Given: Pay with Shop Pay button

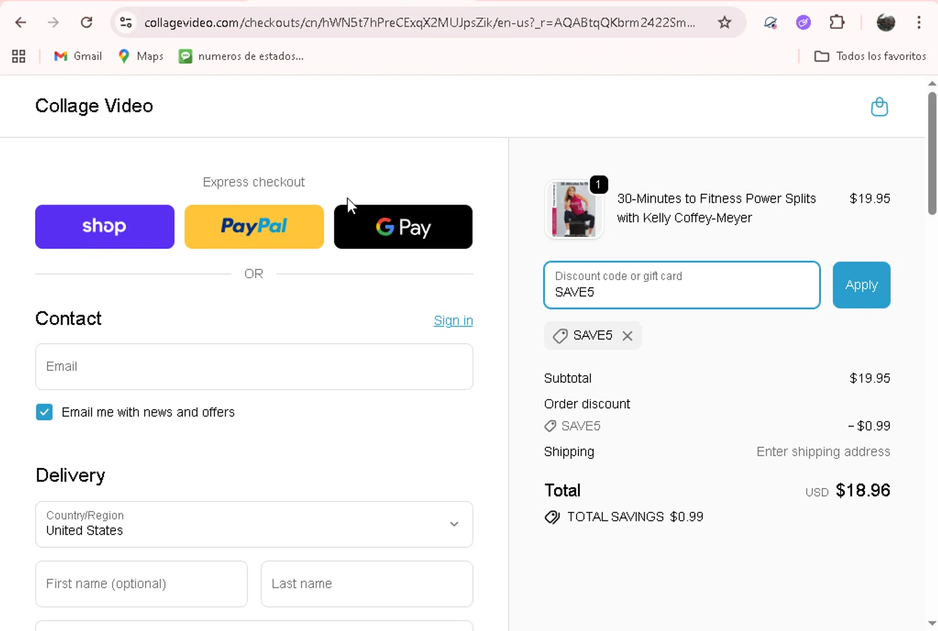Looking at the screenshot, I should click(x=104, y=226).
